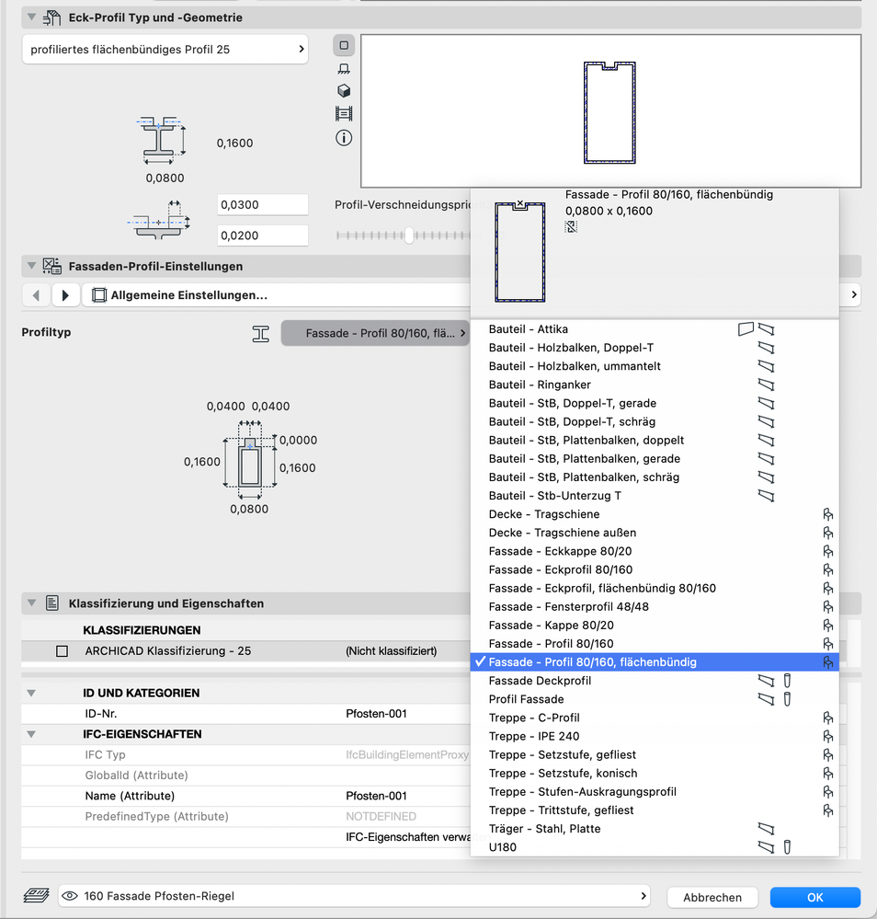This screenshot has width=877, height=919.
Task: Adjust the Profil-Verschneidungspriorität slider handle
Action: [x=409, y=235]
